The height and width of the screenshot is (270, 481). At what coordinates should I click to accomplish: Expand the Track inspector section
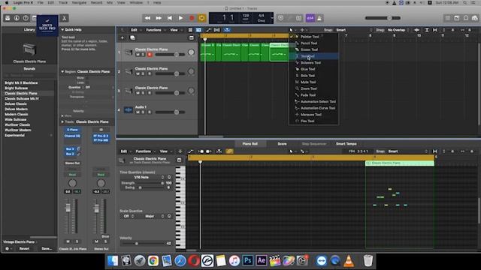[62, 121]
